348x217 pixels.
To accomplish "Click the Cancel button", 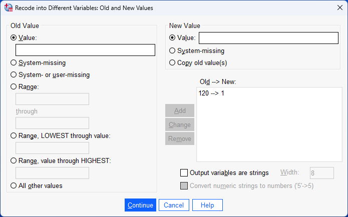I will tap(174, 205).
